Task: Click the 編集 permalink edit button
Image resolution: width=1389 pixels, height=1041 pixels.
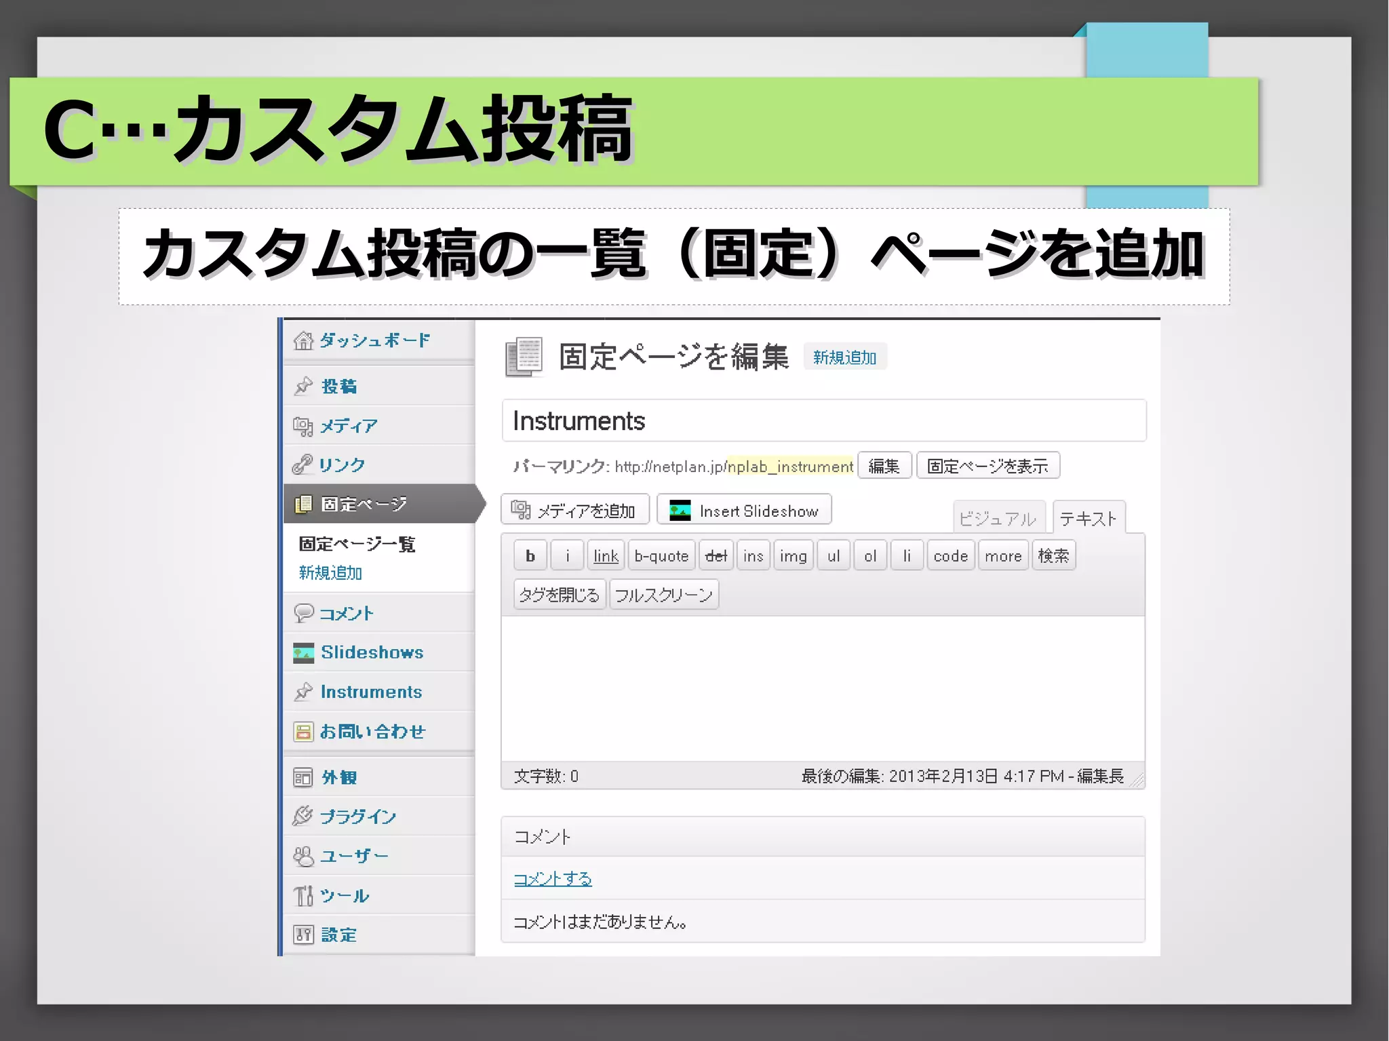Action: click(x=884, y=466)
